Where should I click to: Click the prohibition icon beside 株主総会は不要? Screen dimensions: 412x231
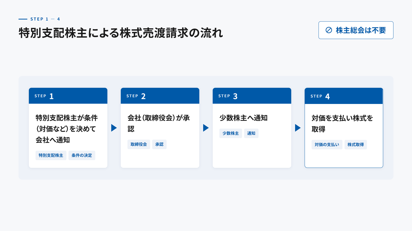point(329,30)
